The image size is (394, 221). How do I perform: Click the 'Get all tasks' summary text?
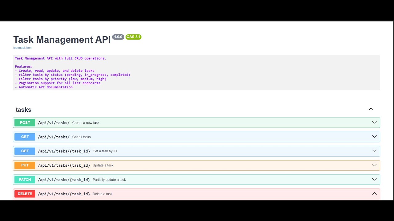(82, 137)
